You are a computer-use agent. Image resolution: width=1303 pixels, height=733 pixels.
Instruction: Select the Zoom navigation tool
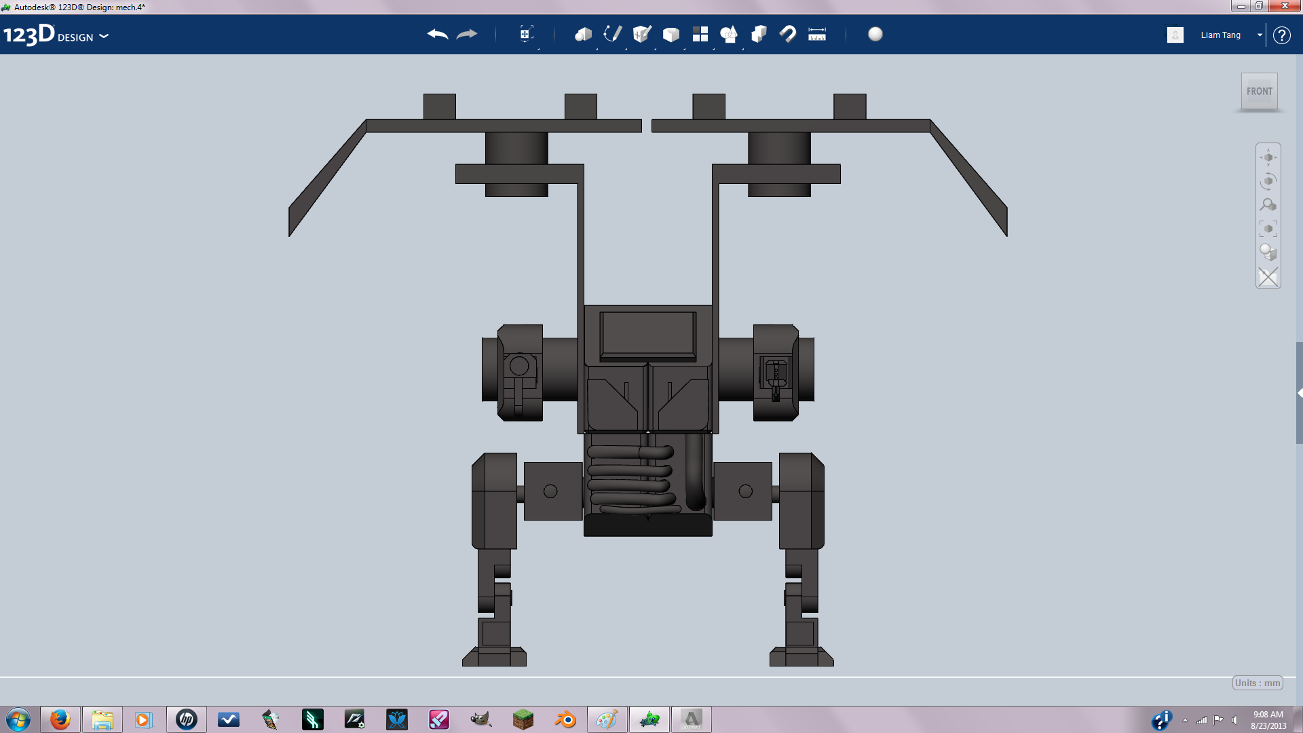tap(1268, 205)
